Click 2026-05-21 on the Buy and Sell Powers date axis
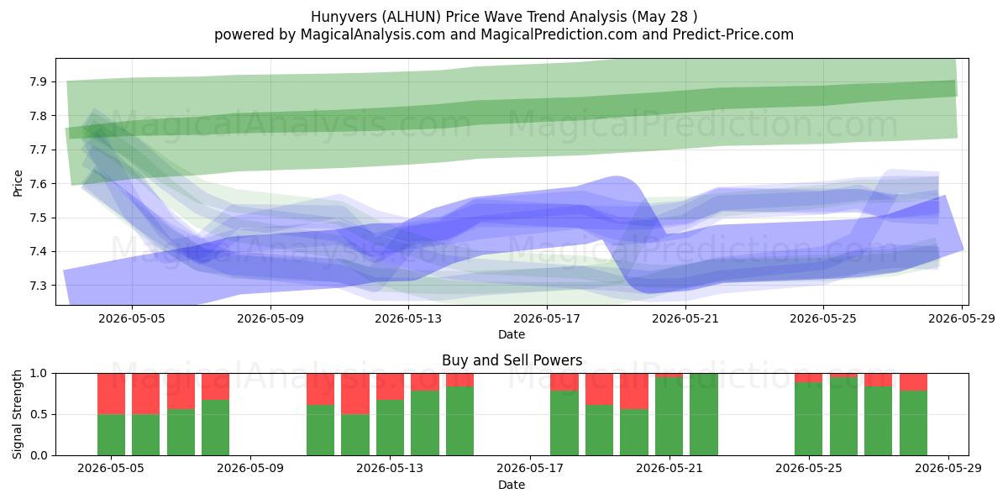 [x=669, y=468]
